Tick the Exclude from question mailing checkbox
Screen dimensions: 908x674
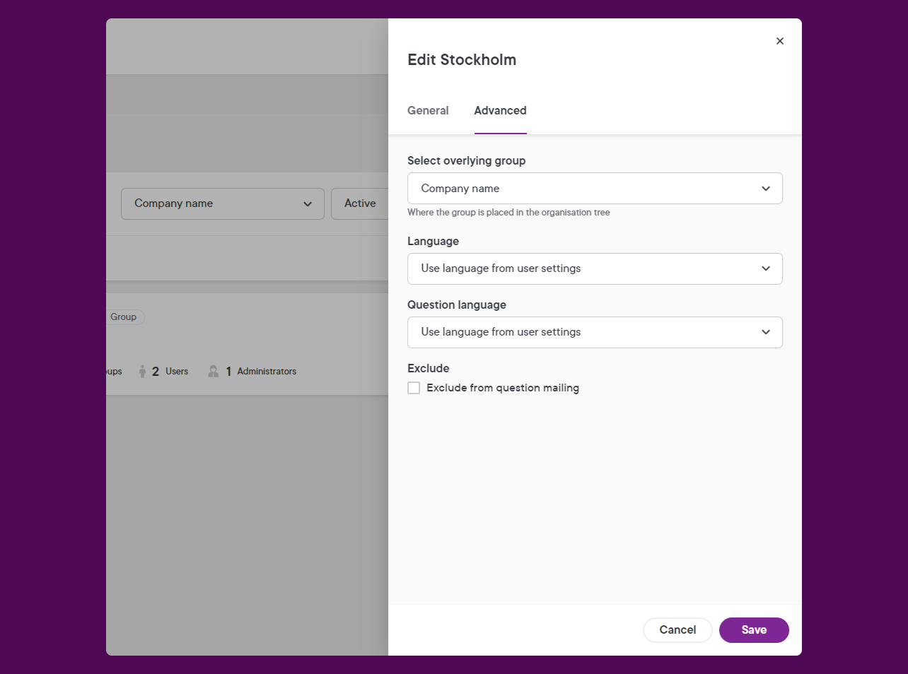(x=414, y=388)
